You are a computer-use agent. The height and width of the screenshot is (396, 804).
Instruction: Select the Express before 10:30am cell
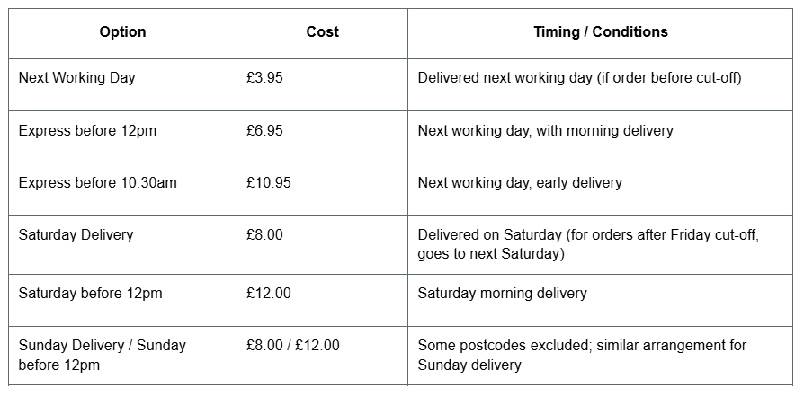tap(97, 183)
